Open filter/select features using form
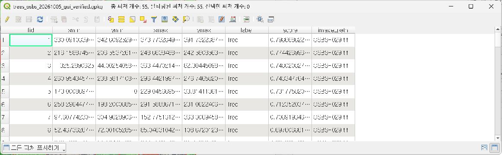This screenshot has height=155, width=502. (154, 19)
